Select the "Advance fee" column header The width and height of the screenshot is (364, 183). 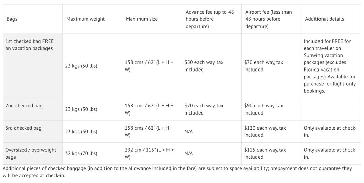pyautogui.click(x=210, y=19)
